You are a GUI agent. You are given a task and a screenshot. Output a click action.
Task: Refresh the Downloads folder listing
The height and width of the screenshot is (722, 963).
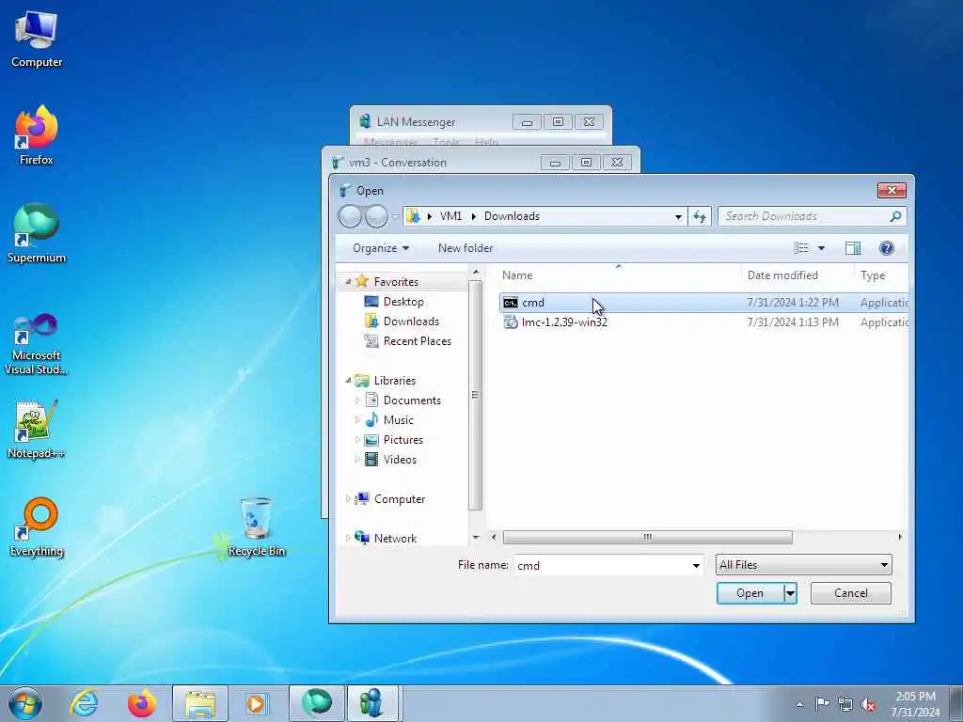(x=700, y=216)
